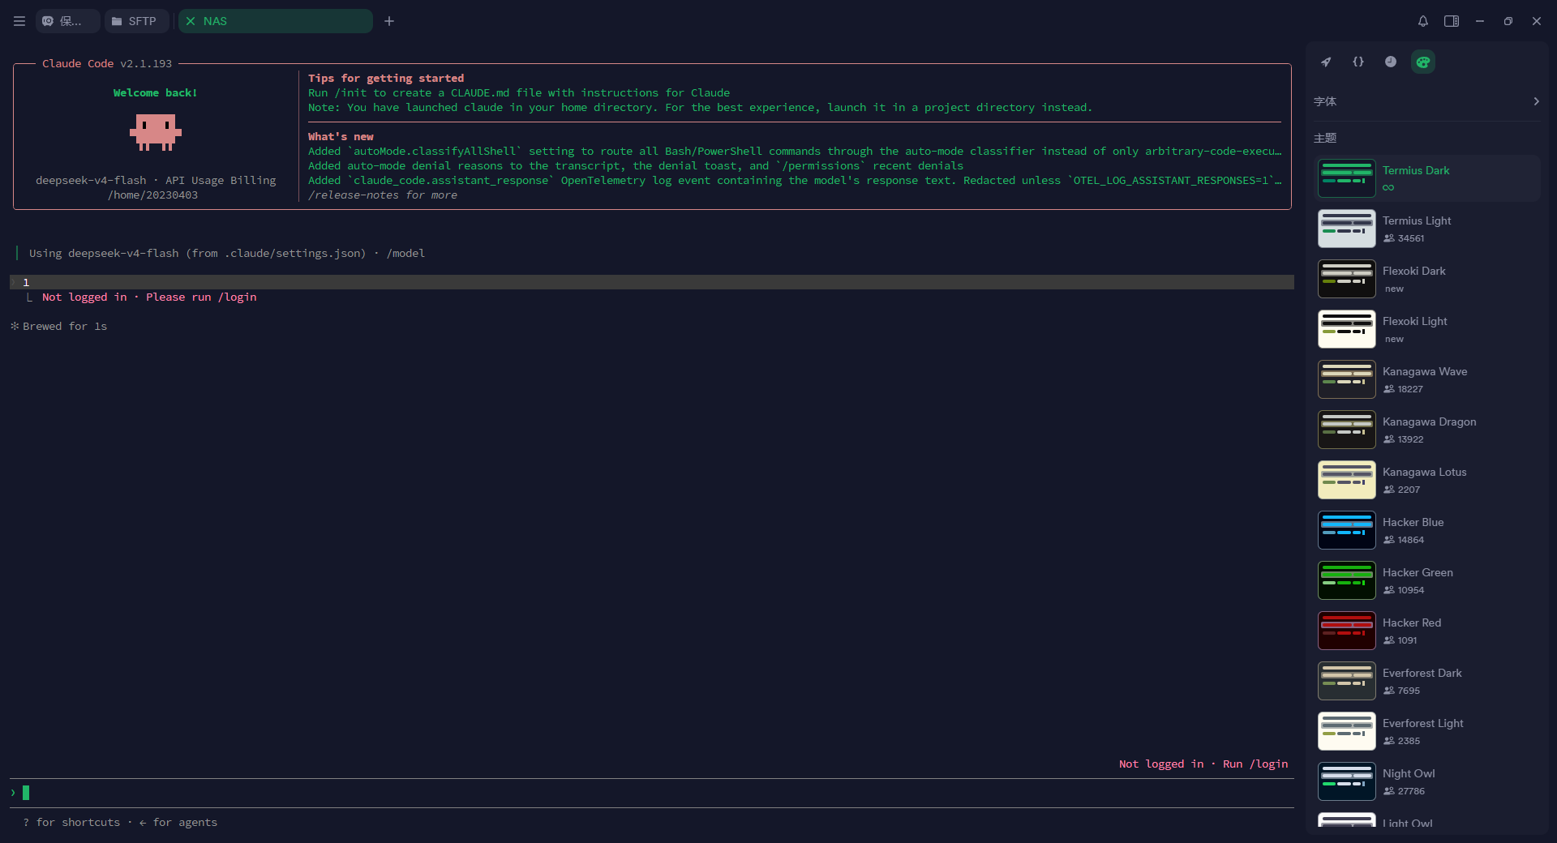This screenshot has height=843, width=1557.
Task: Choose the Flexoki Dark theme
Action: (x=1426, y=279)
